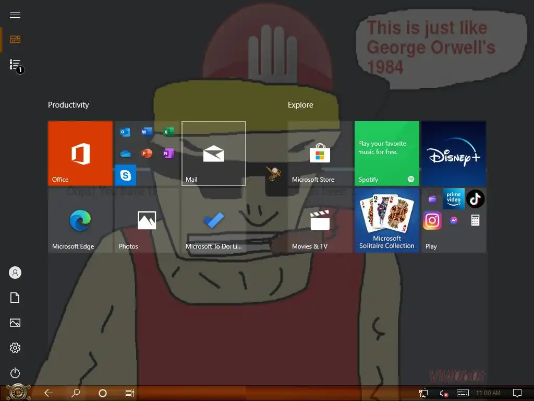Switch to Pinned tiles view
The image size is (534, 401).
click(x=15, y=40)
